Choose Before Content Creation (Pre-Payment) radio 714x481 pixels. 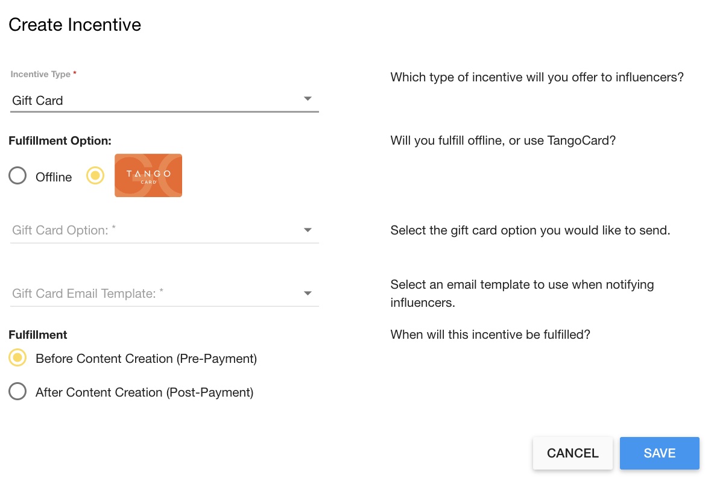click(x=17, y=358)
